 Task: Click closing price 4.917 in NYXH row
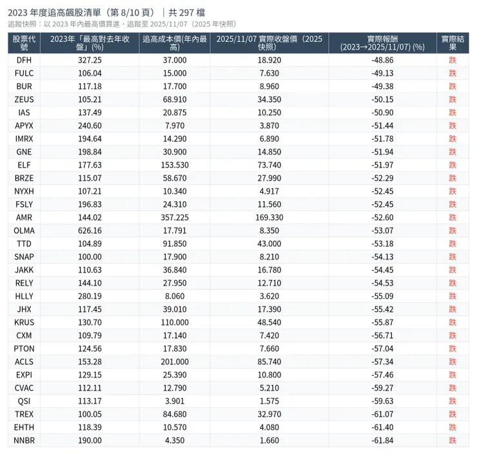coord(269,191)
